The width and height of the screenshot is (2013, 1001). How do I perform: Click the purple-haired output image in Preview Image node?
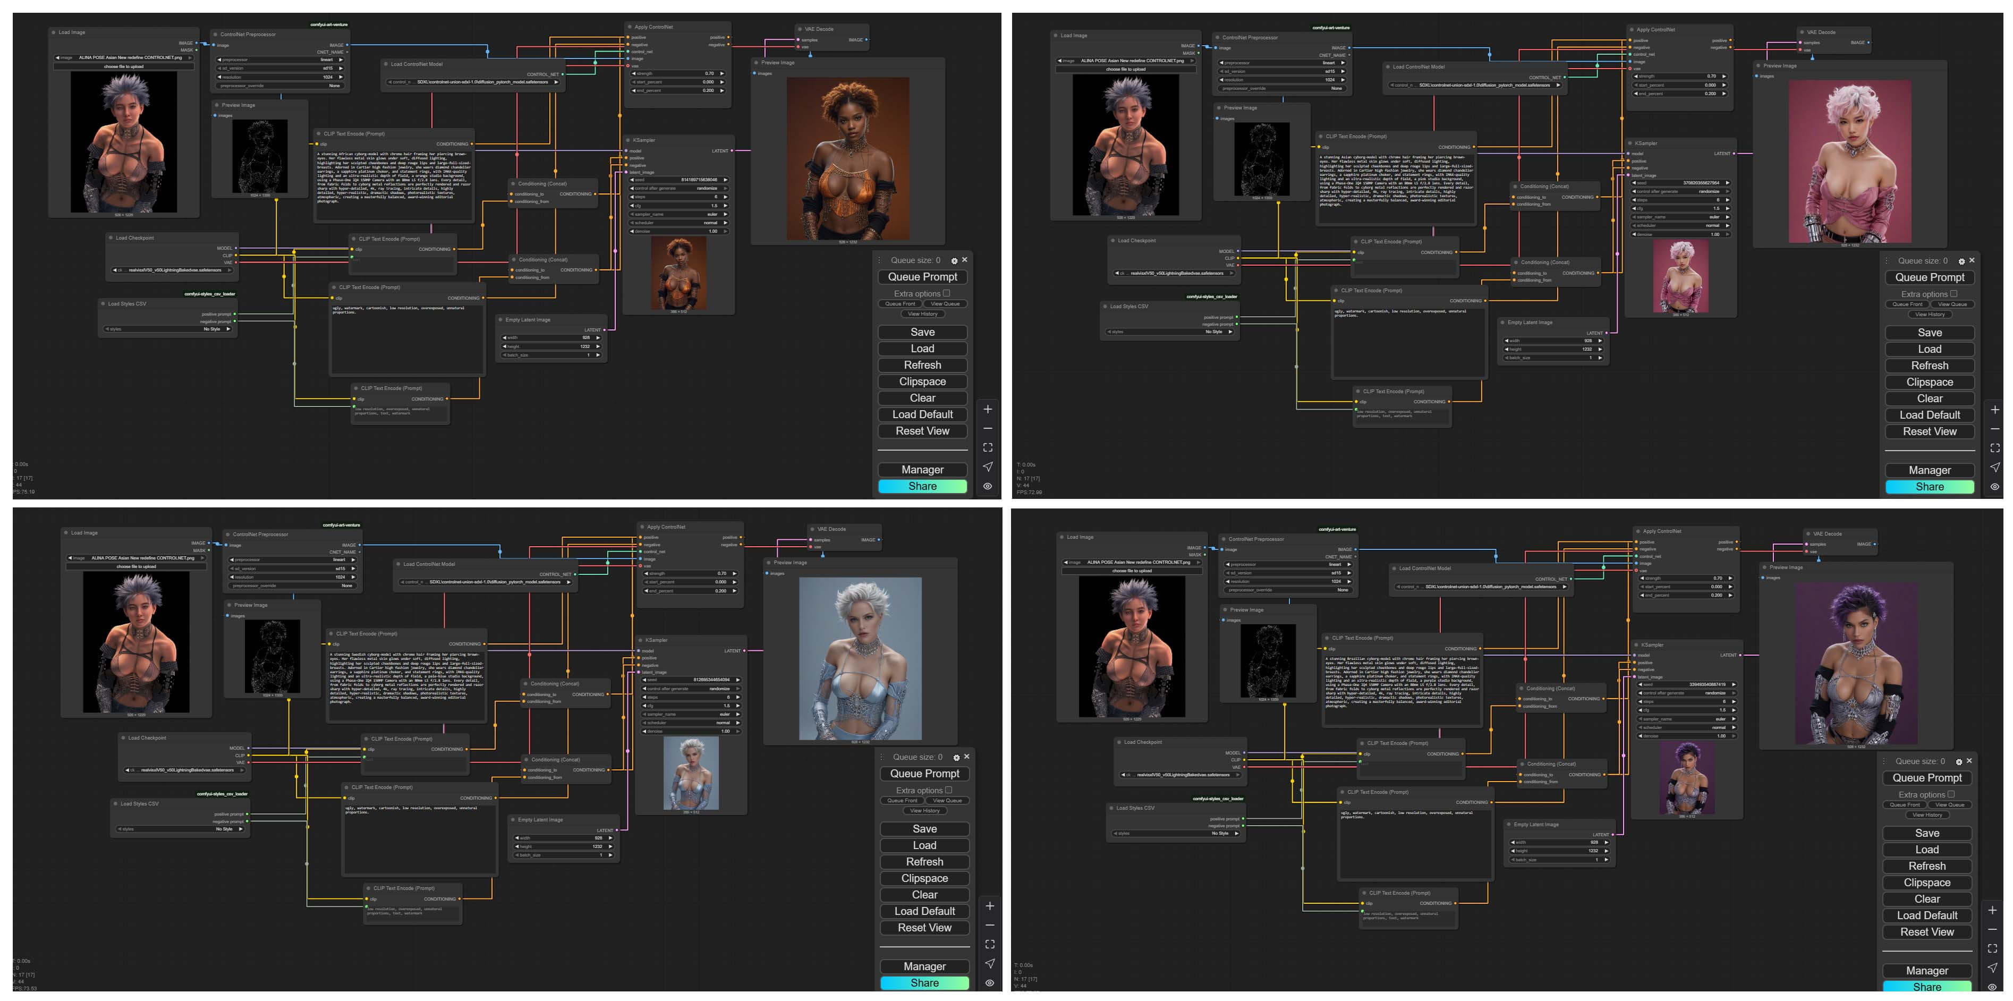pyautogui.click(x=1856, y=664)
